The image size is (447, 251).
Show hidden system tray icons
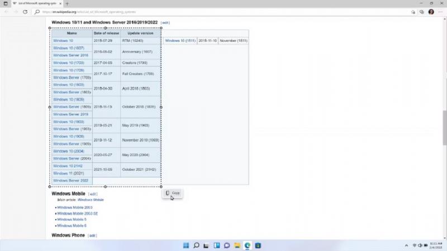(406, 245)
